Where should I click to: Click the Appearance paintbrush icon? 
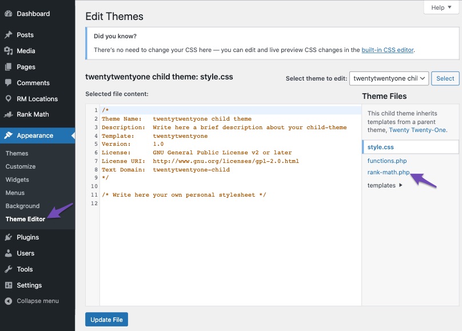pos(9,135)
